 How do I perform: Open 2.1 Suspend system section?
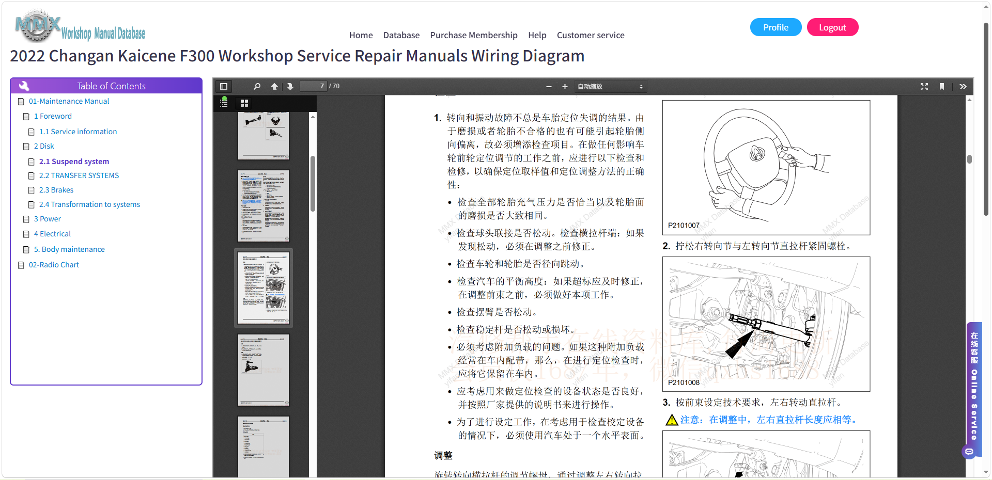point(74,162)
